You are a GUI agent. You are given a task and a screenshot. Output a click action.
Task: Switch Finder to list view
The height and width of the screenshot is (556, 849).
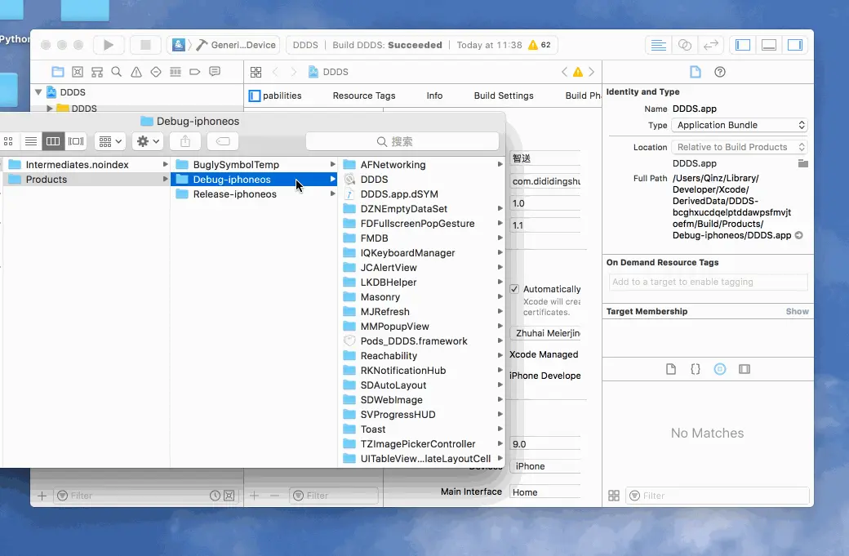[31, 141]
